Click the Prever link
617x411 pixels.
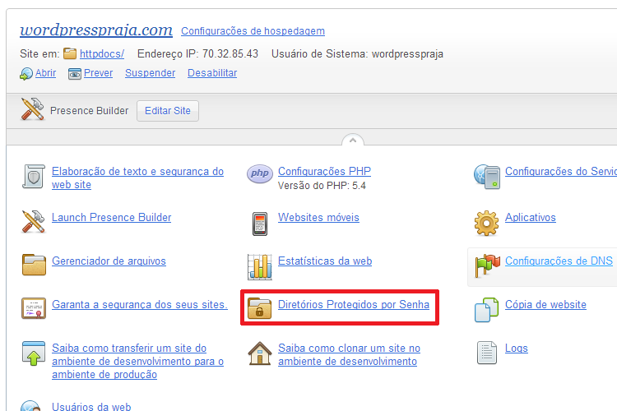pyautogui.click(x=99, y=73)
